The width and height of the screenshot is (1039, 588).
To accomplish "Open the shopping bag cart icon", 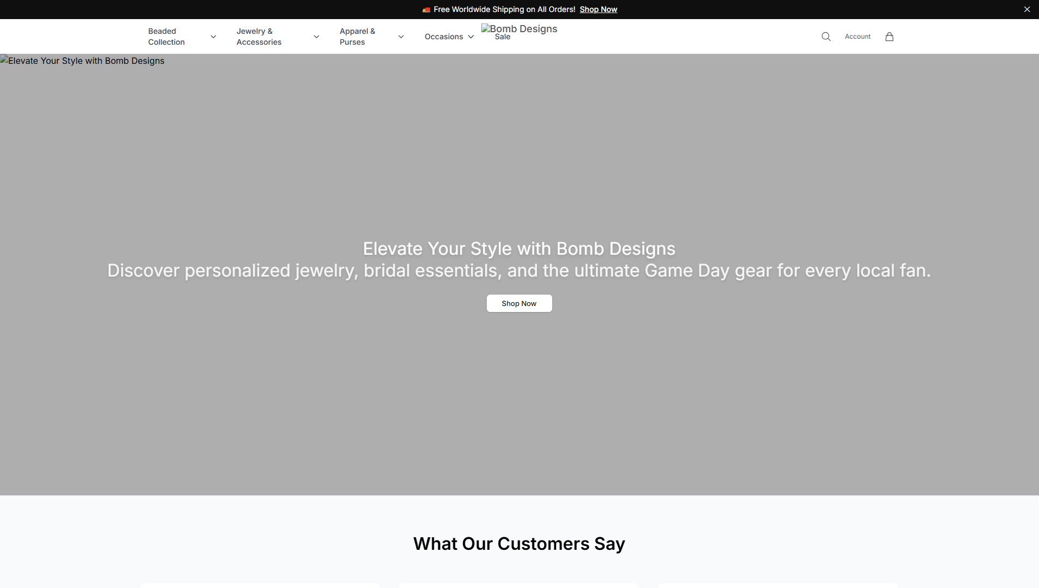I will 889,37.
